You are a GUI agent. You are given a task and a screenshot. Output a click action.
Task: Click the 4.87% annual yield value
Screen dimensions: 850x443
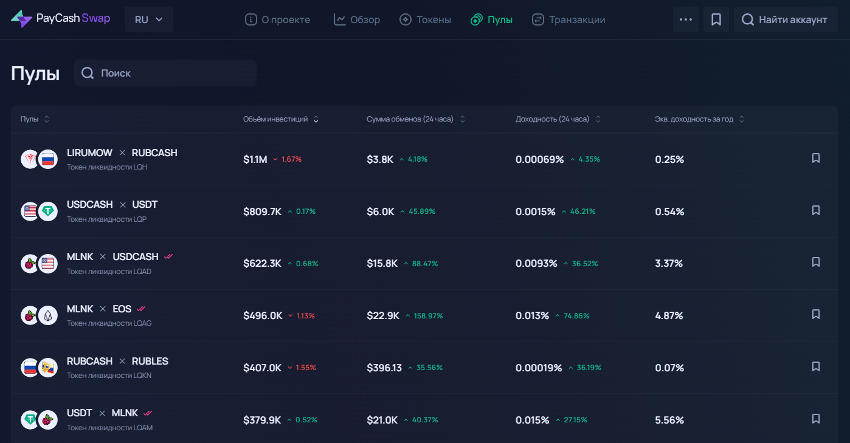669,316
